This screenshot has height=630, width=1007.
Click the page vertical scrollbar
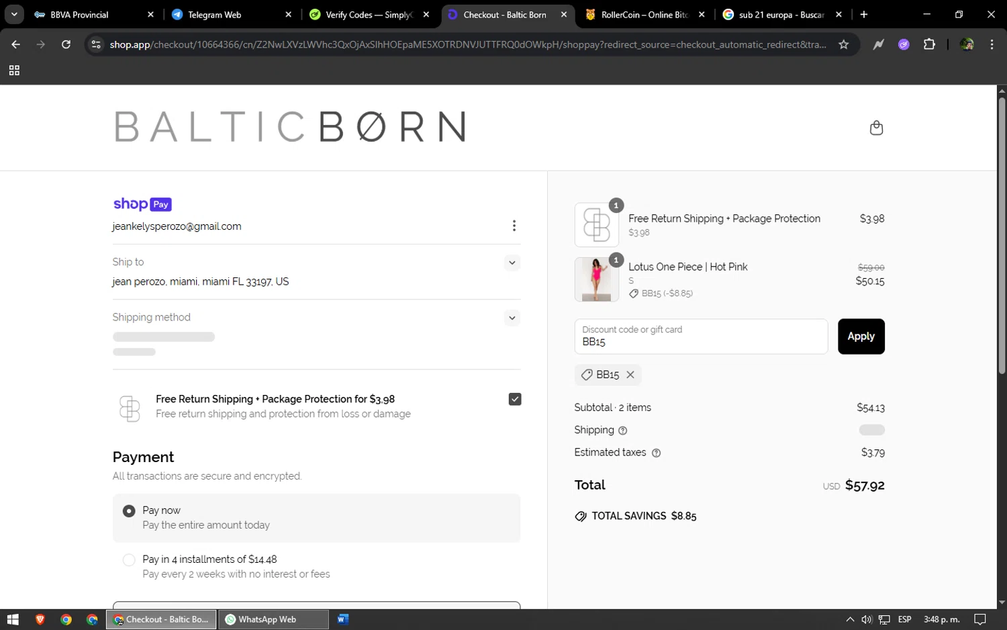[1002, 236]
